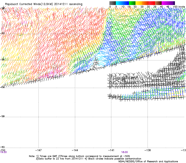The height and width of the screenshot is (163, 186).
Task: Click the 'NOAA/NESDIS/Office of Research and Applications' credit
Action: coord(148,161)
